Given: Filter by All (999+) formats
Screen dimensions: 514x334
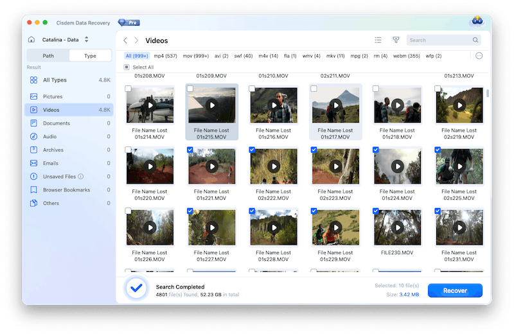Looking at the screenshot, I should tap(137, 56).
